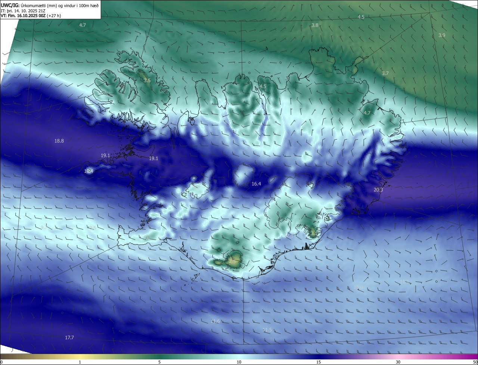Screen dimensions: 478x365
Task: Click the title text 'Úrkomumætti (mm) og vindur í 100m hæð'
Action: (59, 5)
